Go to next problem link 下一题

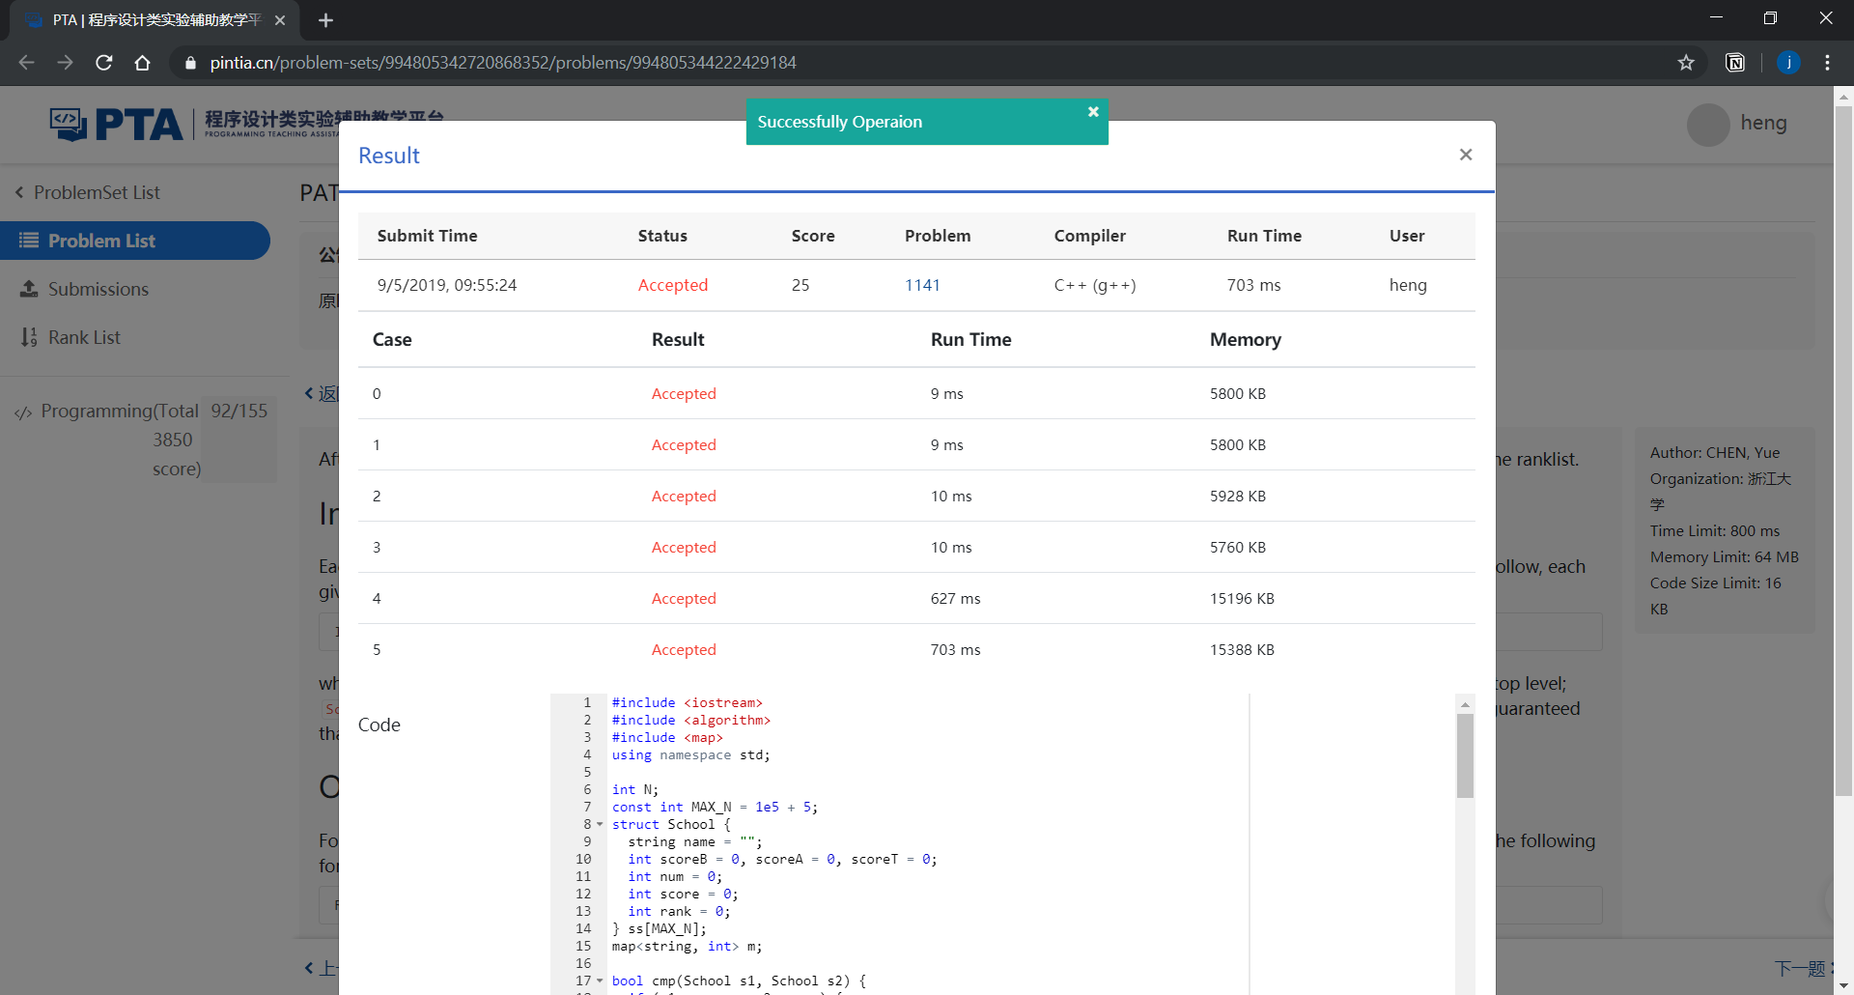pos(1803,968)
